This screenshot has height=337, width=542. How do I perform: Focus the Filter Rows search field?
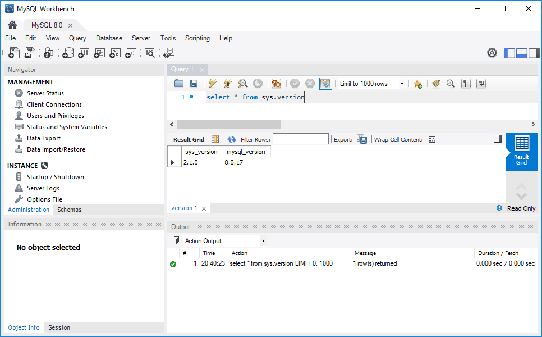click(x=301, y=139)
